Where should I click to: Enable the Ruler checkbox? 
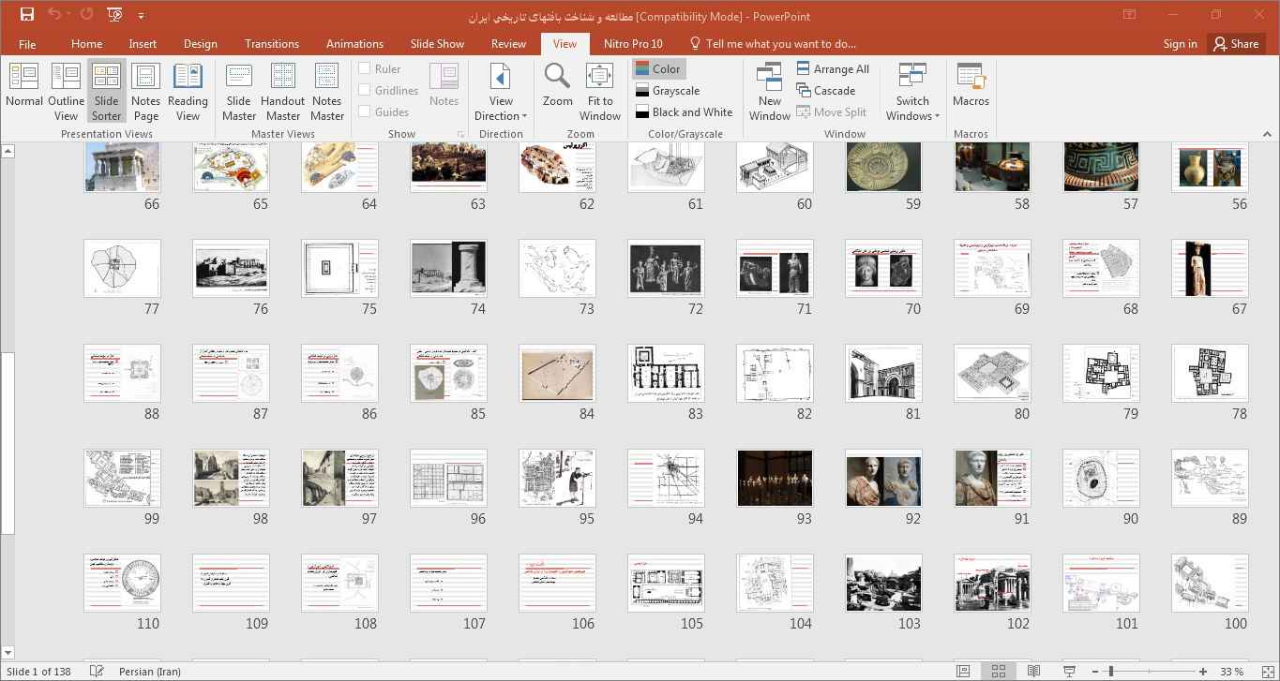365,68
